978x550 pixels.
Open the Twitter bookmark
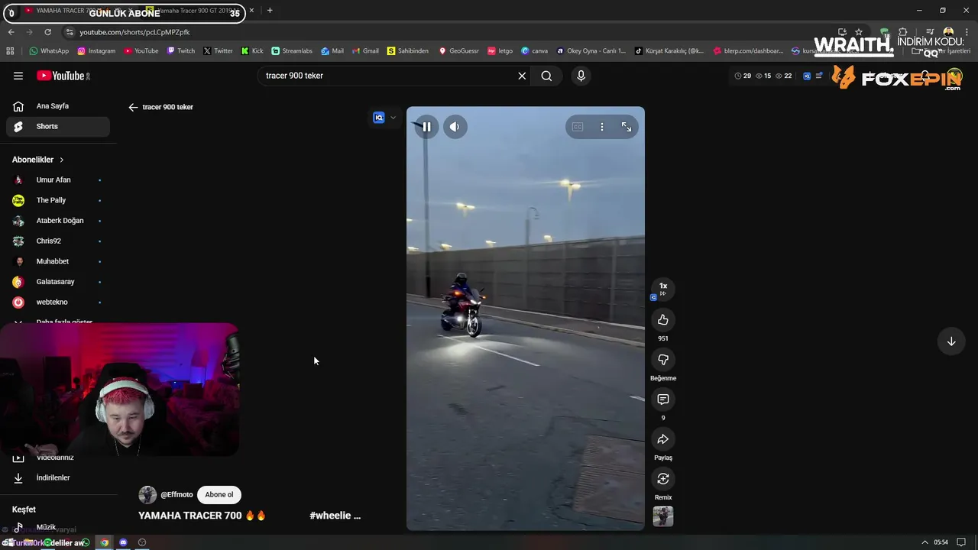218,51
